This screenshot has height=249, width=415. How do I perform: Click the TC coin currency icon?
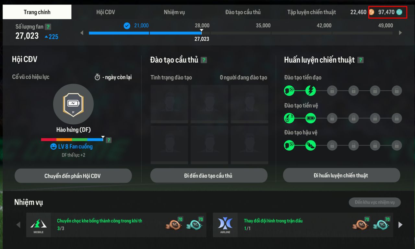pyautogui.click(x=399, y=12)
